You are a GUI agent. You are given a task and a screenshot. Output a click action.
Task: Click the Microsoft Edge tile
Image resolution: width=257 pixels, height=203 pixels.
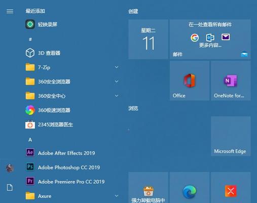[231, 136]
